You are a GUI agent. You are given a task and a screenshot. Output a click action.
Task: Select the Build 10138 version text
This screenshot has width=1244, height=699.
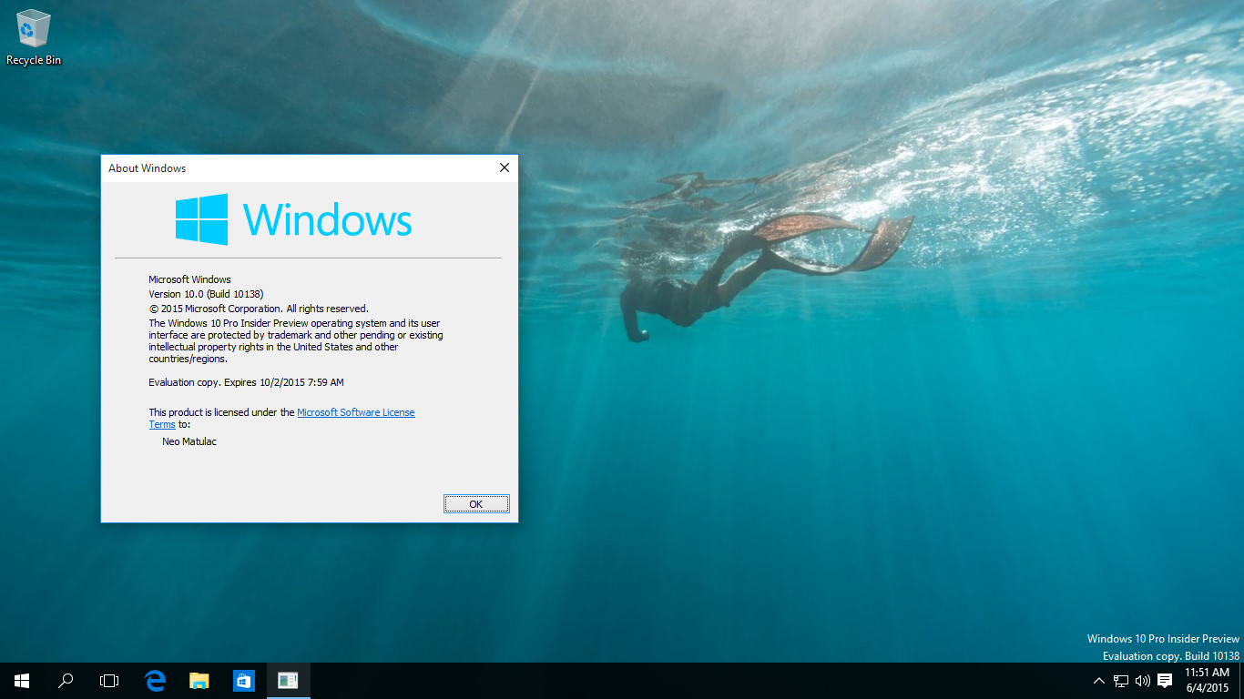pos(209,294)
